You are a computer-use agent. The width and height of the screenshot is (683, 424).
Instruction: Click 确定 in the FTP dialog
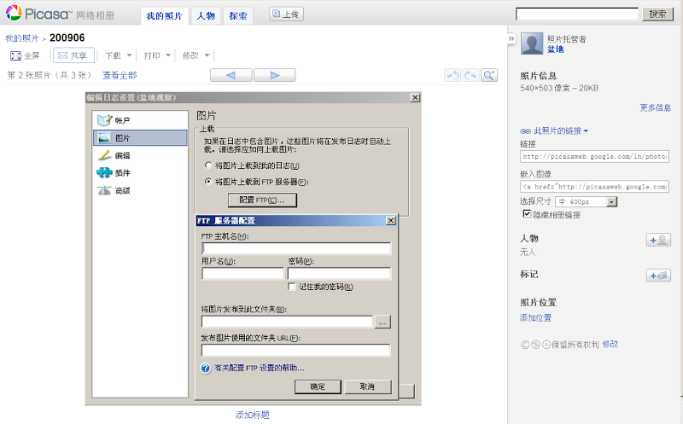click(x=318, y=386)
